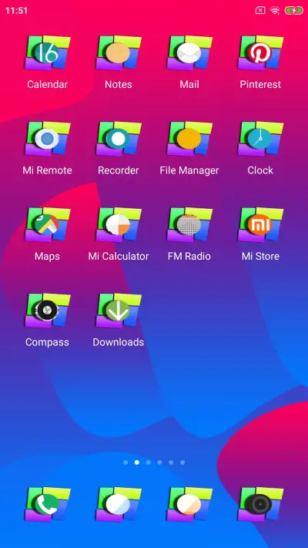The width and height of the screenshot is (308, 548).
Task: Tap the white-and-blue oval dock icon
Action: click(x=119, y=504)
